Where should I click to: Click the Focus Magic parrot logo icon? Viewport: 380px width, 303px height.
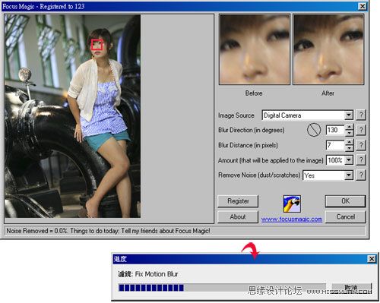click(292, 204)
